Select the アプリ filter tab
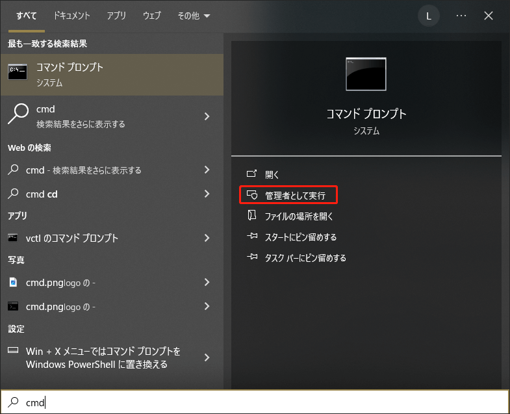 116,16
